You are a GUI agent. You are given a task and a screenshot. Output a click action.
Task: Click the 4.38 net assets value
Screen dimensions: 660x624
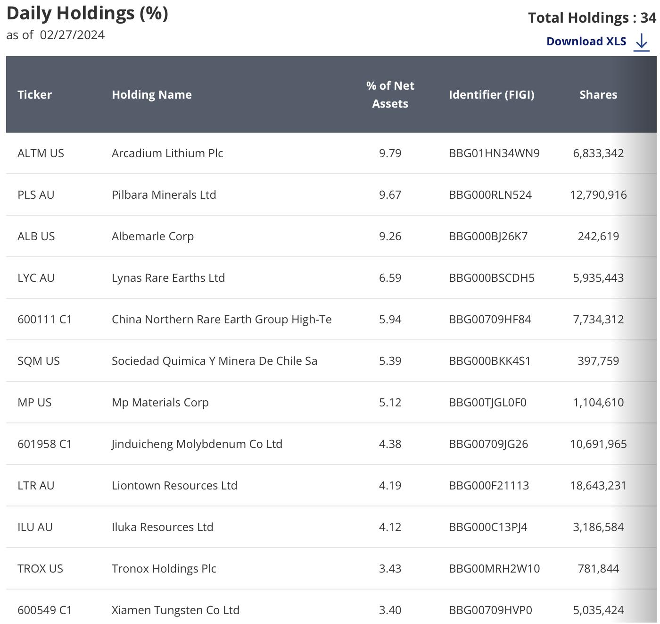(390, 444)
